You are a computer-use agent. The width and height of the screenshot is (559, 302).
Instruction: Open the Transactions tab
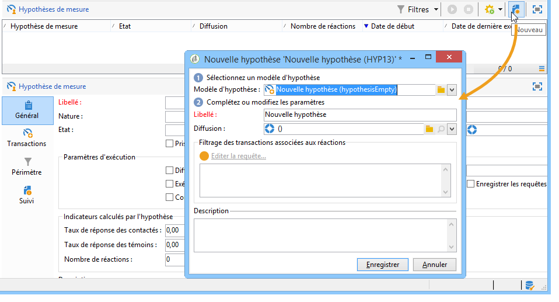(x=27, y=138)
